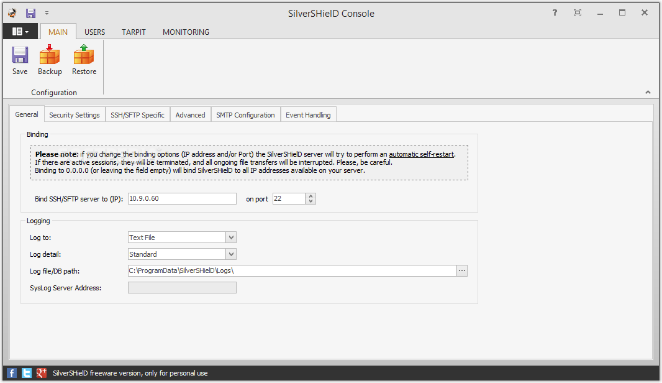Open the SMTP Configuration tab
Viewport: 662px width, 383px height.
point(245,115)
